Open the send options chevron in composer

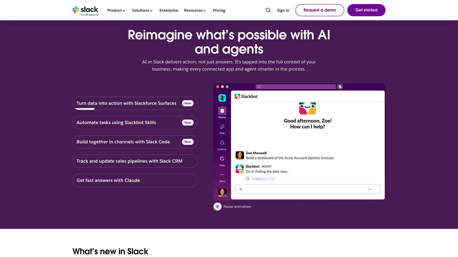[x=375, y=189]
